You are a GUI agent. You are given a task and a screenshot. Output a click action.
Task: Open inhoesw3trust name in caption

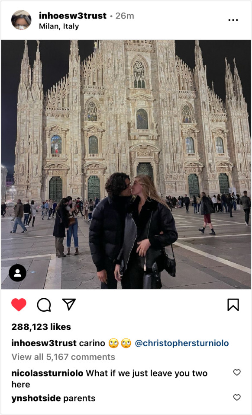pyautogui.click(x=44, y=343)
